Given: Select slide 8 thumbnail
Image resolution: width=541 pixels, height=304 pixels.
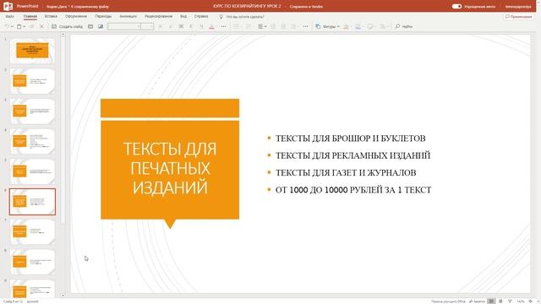Looking at the screenshot, I should coord(32,262).
